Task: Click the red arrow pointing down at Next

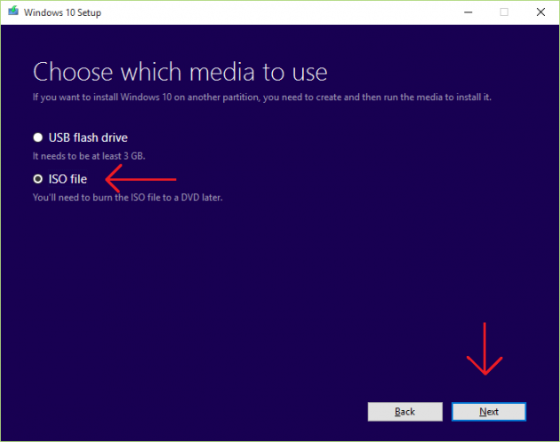Action: [484, 351]
